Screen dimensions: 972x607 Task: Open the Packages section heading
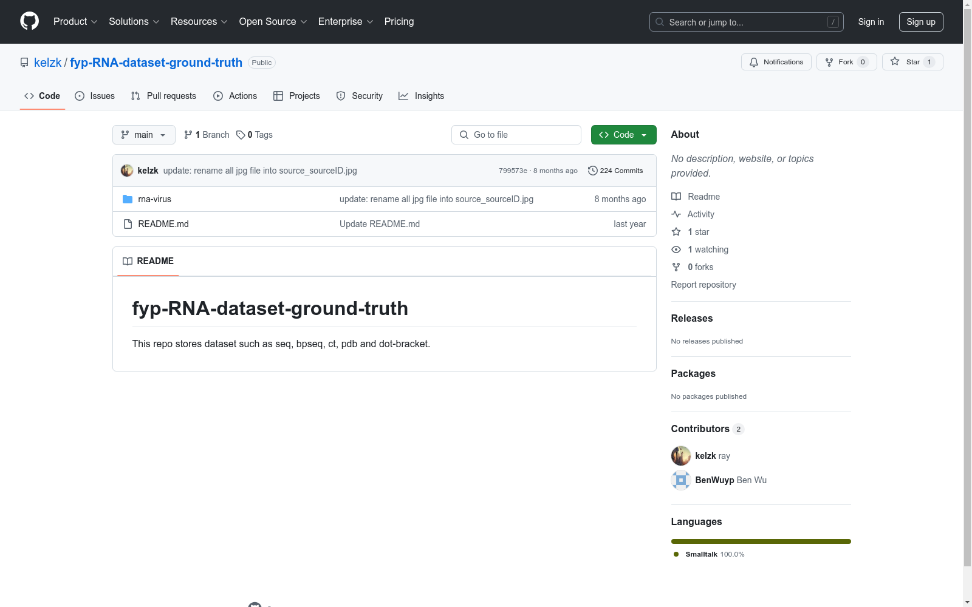pyautogui.click(x=693, y=373)
